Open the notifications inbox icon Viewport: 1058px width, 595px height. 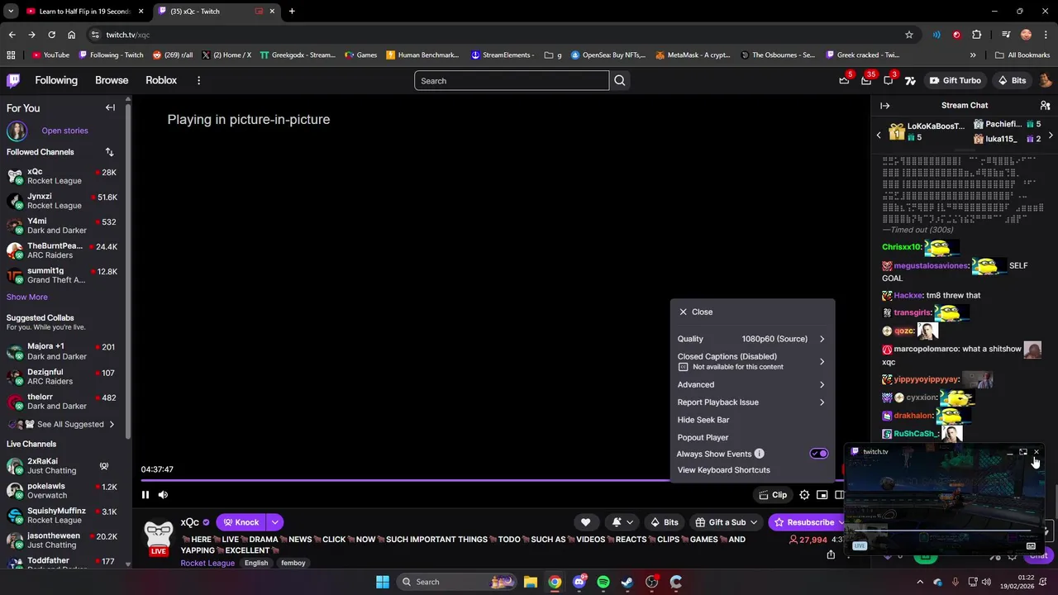[x=866, y=80]
